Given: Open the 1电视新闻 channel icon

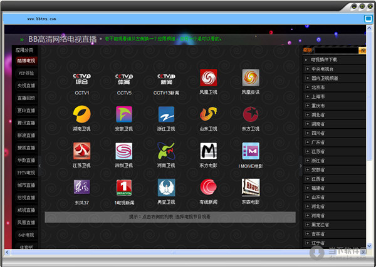Looking at the screenshot, I should 124,188.
